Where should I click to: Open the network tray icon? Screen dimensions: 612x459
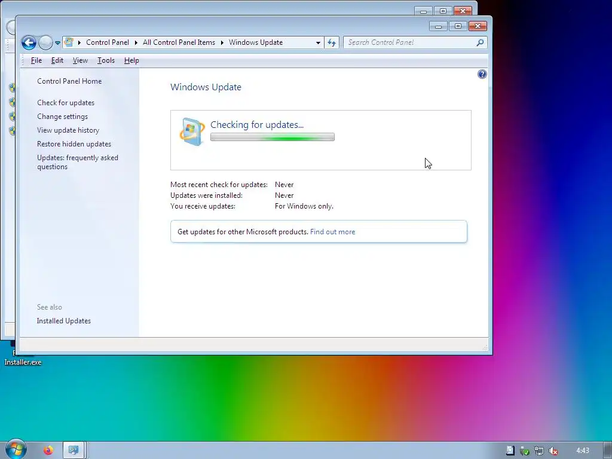pyautogui.click(x=539, y=451)
